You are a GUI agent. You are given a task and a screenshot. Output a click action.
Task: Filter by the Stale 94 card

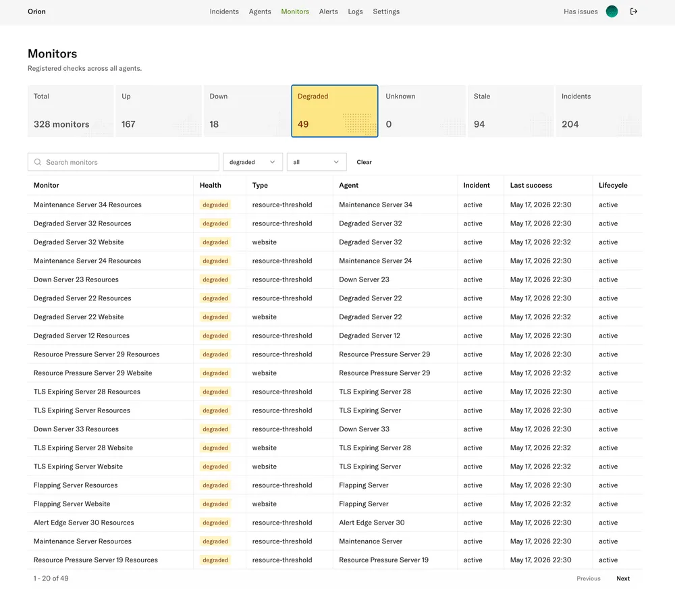pyautogui.click(x=510, y=111)
